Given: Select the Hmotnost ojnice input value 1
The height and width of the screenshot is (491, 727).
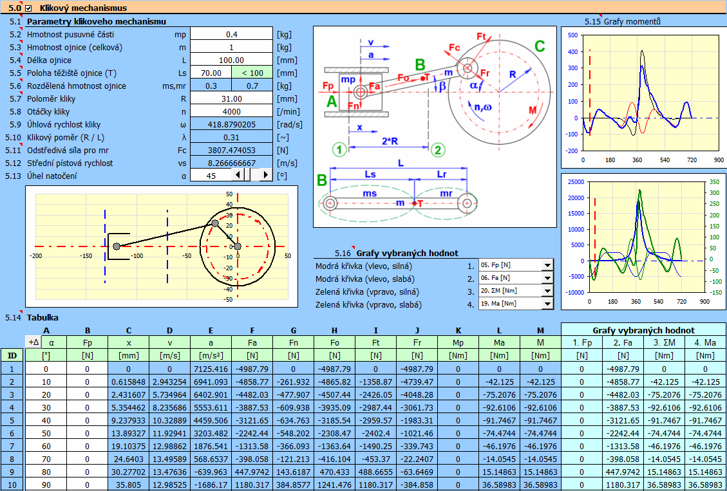Looking at the screenshot, I should tap(232, 47).
